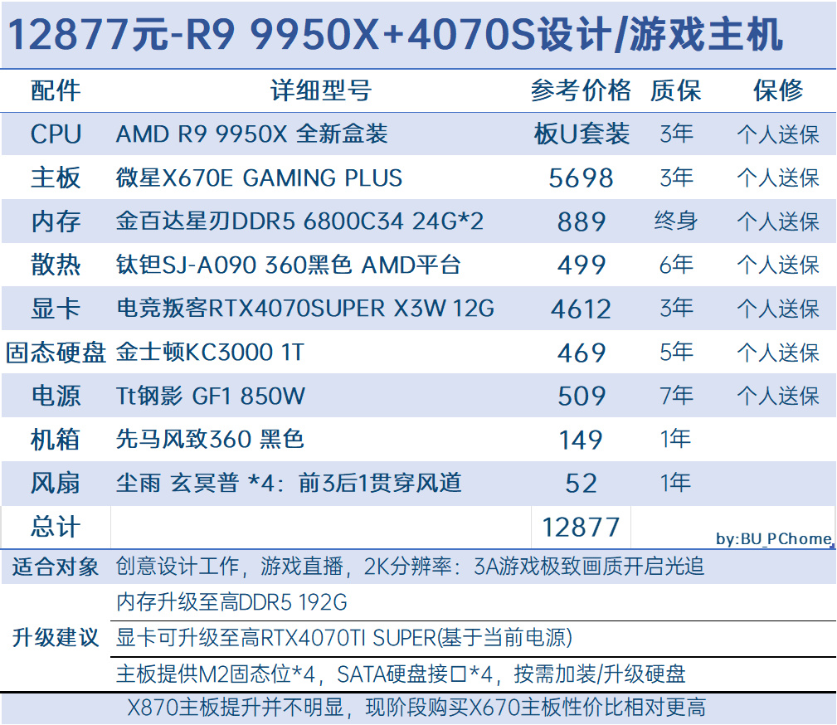Screen dimensions: 837x725
Task: Click '1年' warranty in the 风扇 row
Action: 676,483
